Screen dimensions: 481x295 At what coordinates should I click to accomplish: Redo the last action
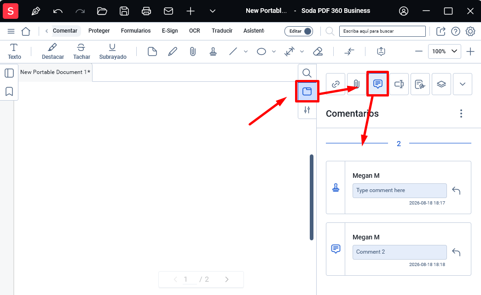(80, 11)
